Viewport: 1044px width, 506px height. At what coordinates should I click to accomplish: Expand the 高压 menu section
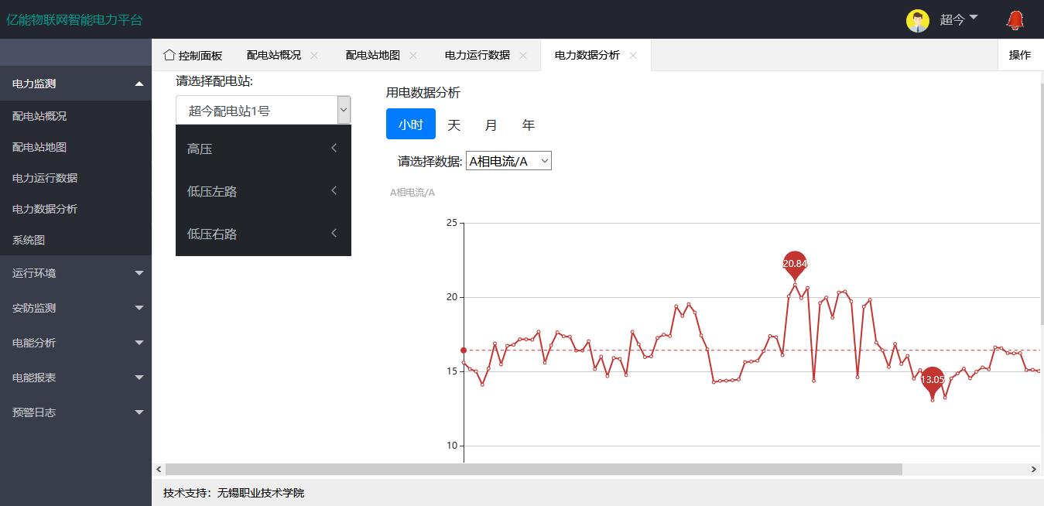tap(263, 149)
